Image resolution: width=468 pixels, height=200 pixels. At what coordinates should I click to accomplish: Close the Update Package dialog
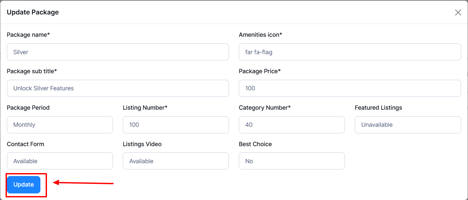pyautogui.click(x=458, y=12)
